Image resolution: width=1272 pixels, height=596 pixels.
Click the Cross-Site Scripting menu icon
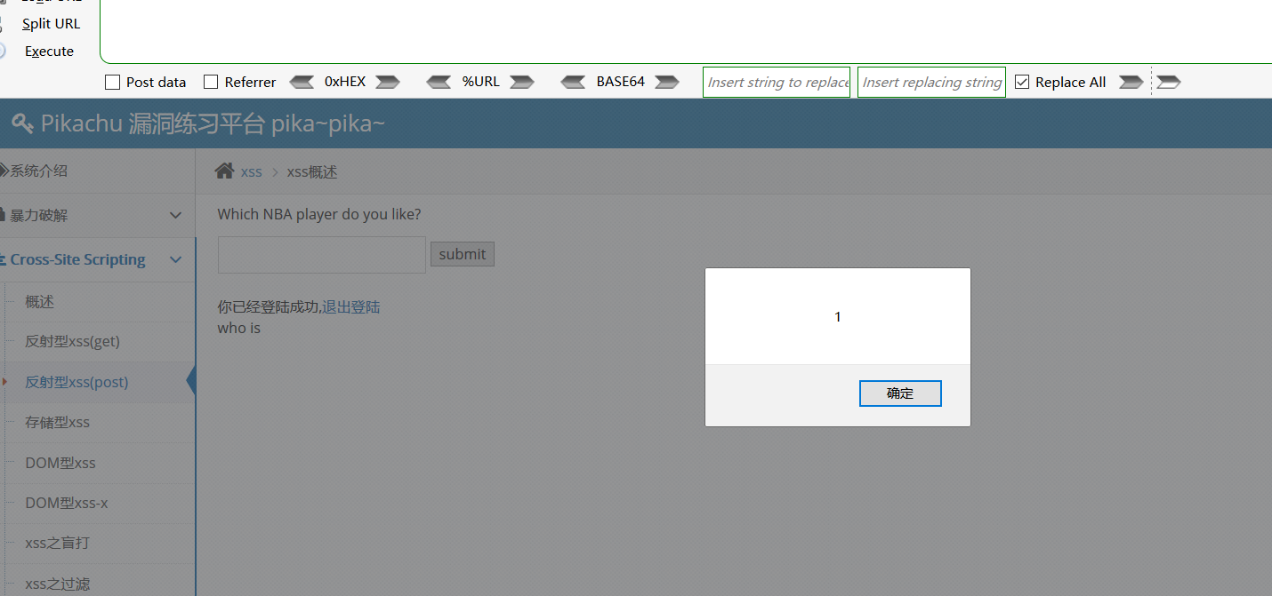click(4, 259)
